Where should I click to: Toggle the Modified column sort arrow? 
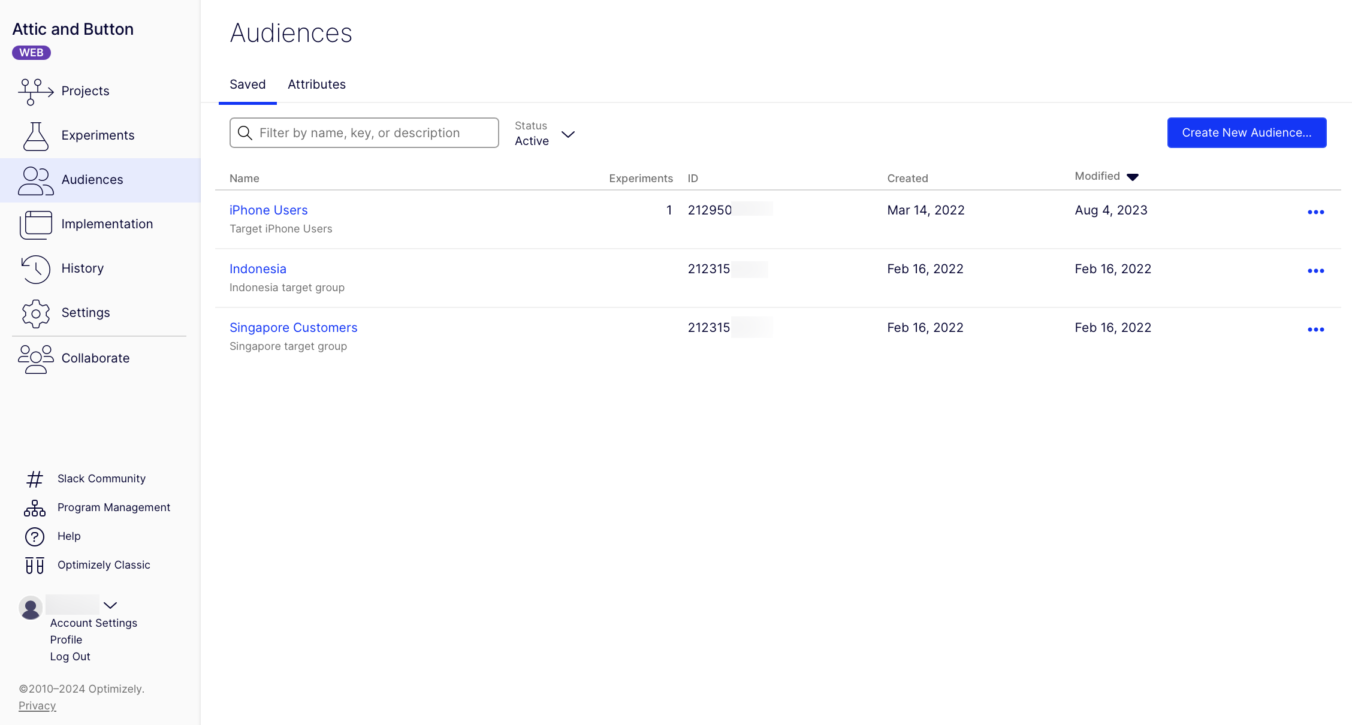[x=1132, y=177]
